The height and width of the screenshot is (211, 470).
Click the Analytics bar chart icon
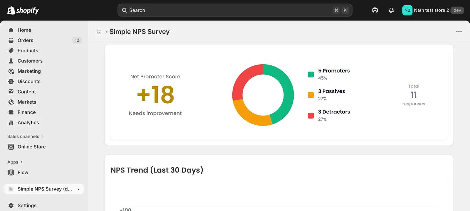[x=11, y=122]
